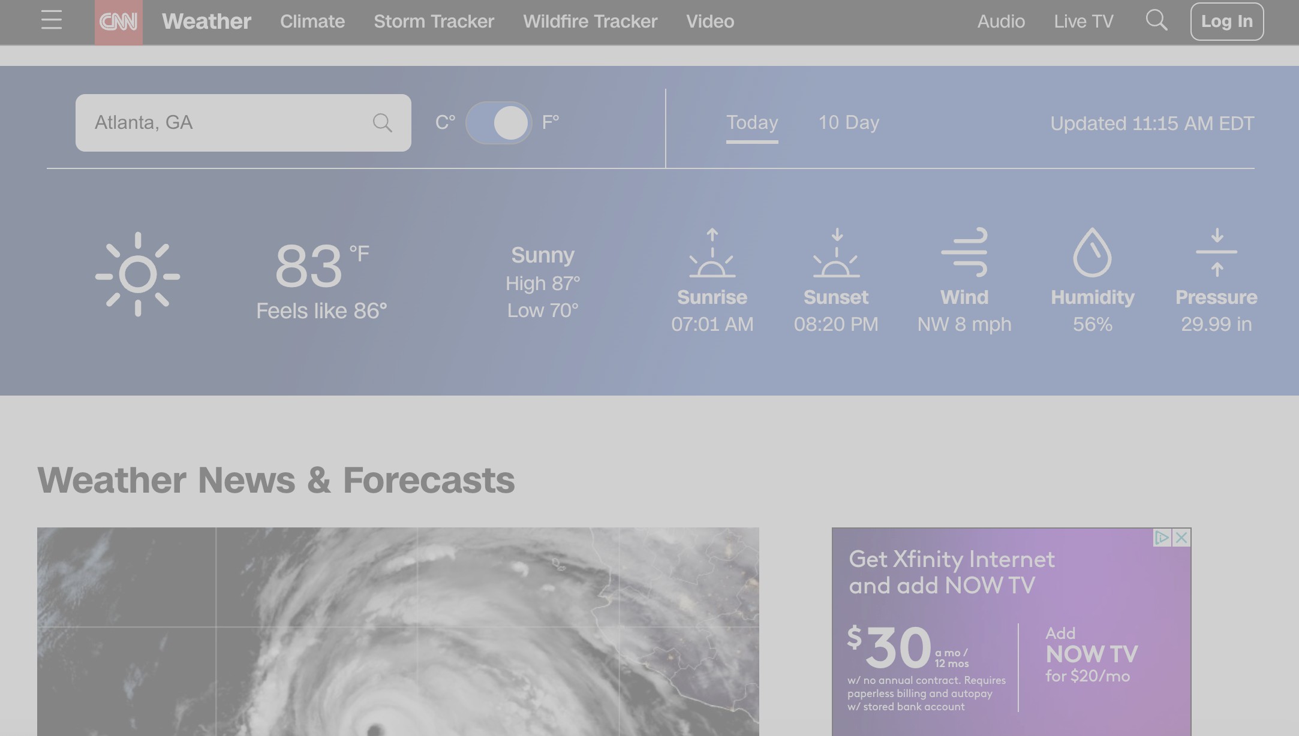The width and height of the screenshot is (1299, 736).
Task: Switch to the Today tab
Action: (752, 122)
